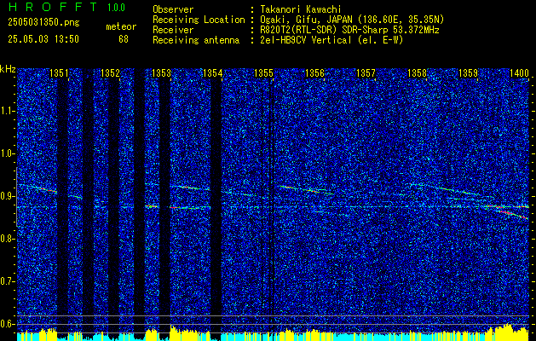Click the 1355 time marker
Image resolution: width=536 pixels, height=341 pixels.
pyautogui.click(x=263, y=73)
